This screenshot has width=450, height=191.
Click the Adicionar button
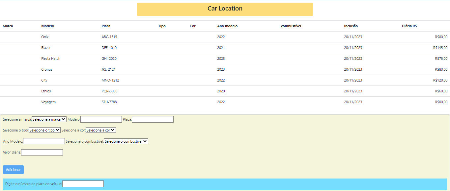(13, 170)
